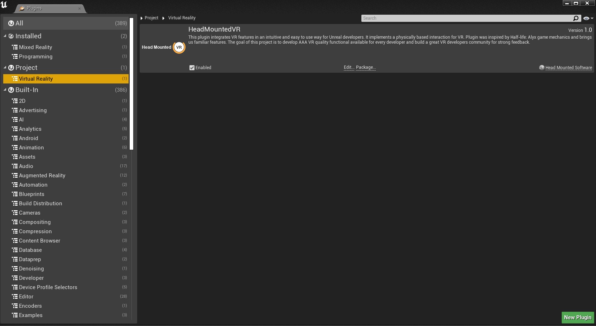Viewport: 596px width, 326px height.
Task: Open the view options eye dropdown
Action: click(x=588, y=18)
